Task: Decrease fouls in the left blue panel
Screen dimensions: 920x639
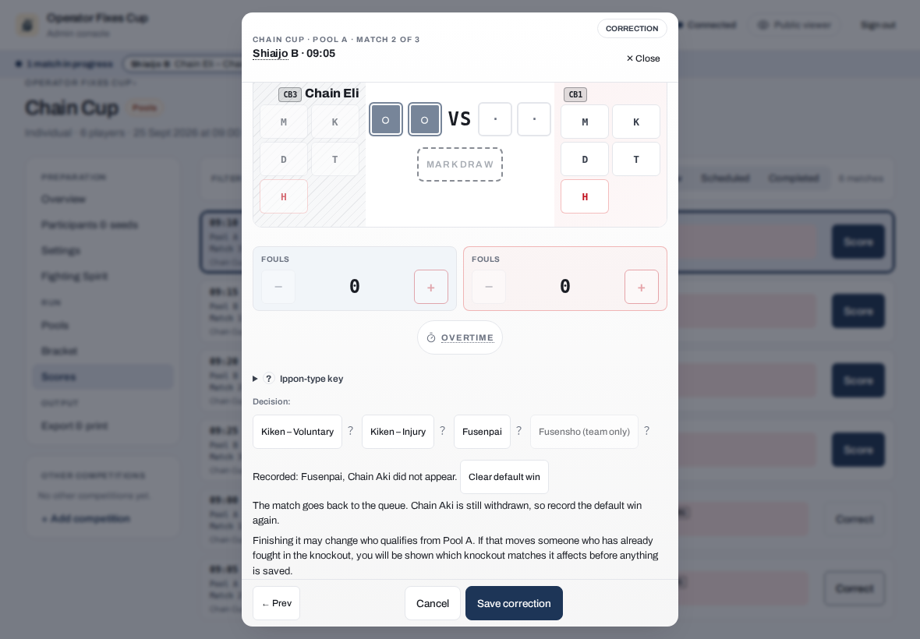Action: point(278,287)
